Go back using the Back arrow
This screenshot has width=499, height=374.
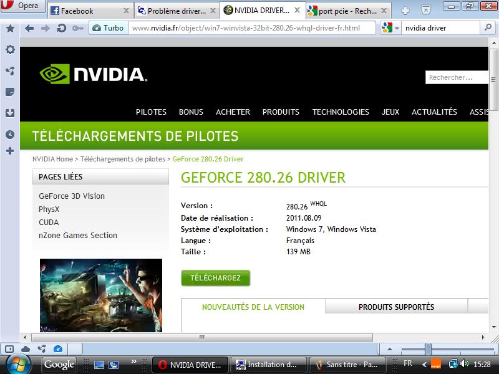pos(29,28)
